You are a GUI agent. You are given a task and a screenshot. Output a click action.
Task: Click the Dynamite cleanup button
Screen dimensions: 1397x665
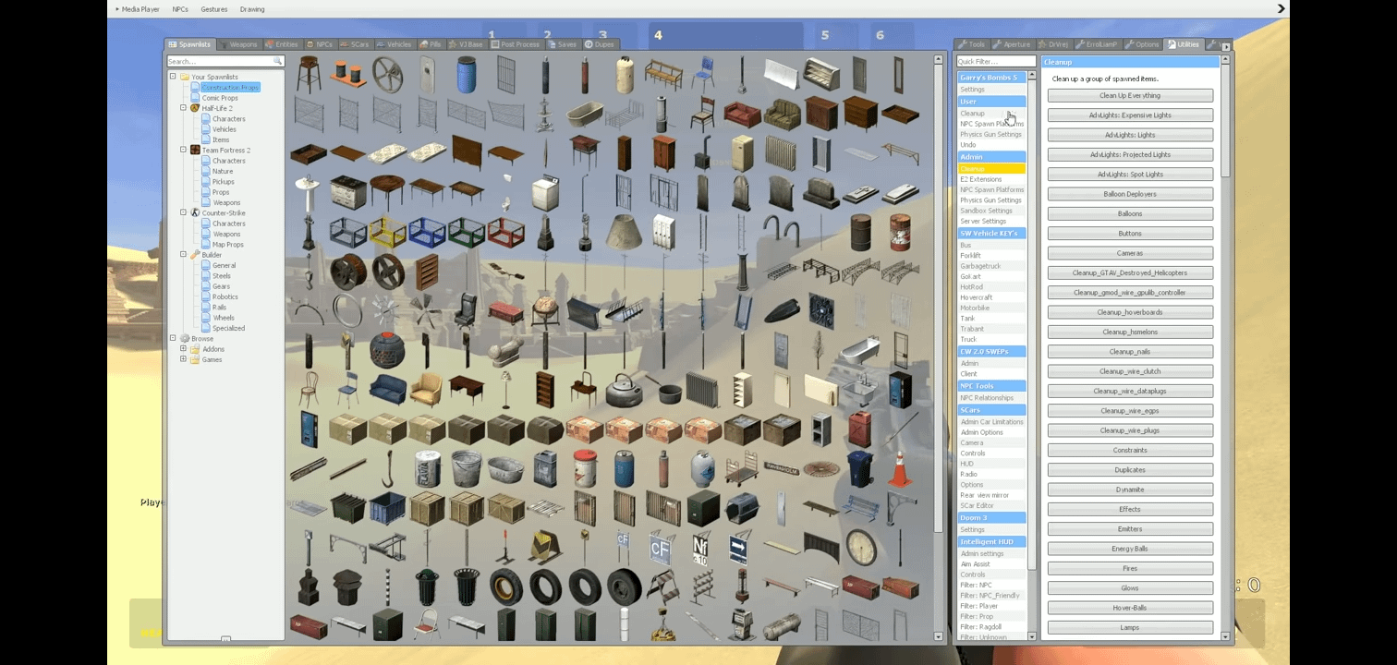point(1130,490)
